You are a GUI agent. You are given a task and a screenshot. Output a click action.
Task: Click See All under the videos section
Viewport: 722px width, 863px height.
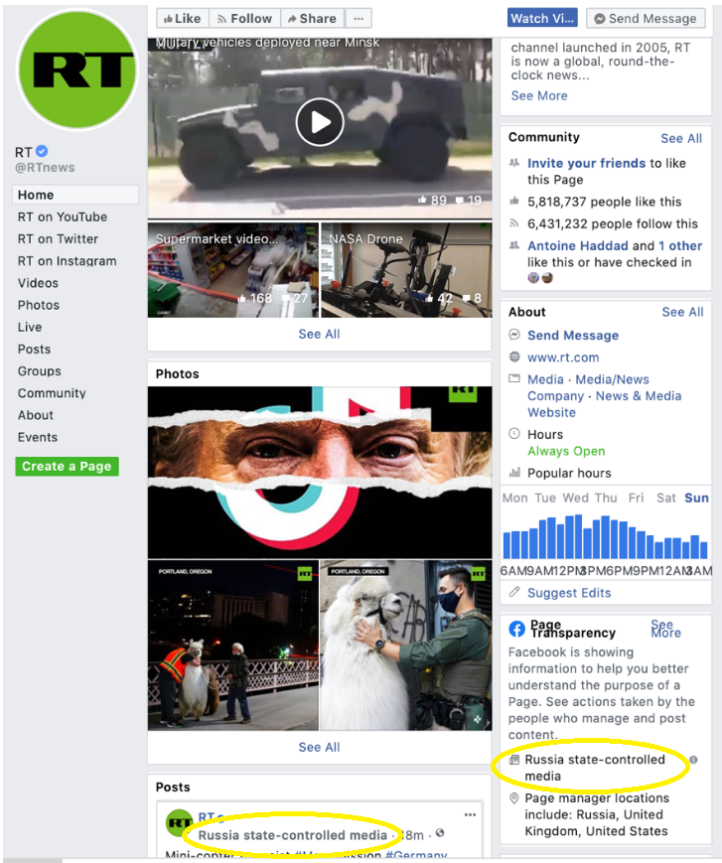tap(319, 334)
